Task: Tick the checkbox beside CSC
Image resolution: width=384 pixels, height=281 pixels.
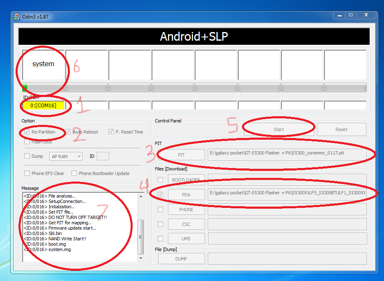Action: click(161, 224)
